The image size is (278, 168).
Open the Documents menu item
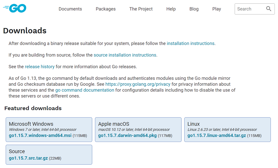tap(70, 9)
